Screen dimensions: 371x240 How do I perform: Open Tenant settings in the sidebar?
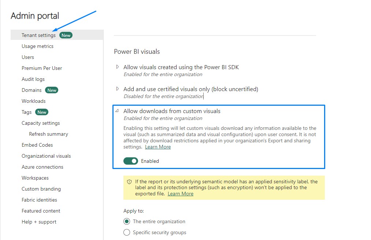(38, 35)
